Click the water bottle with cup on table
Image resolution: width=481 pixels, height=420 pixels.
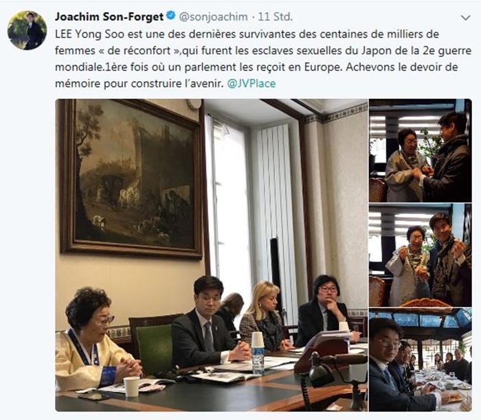click(x=258, y=353)
